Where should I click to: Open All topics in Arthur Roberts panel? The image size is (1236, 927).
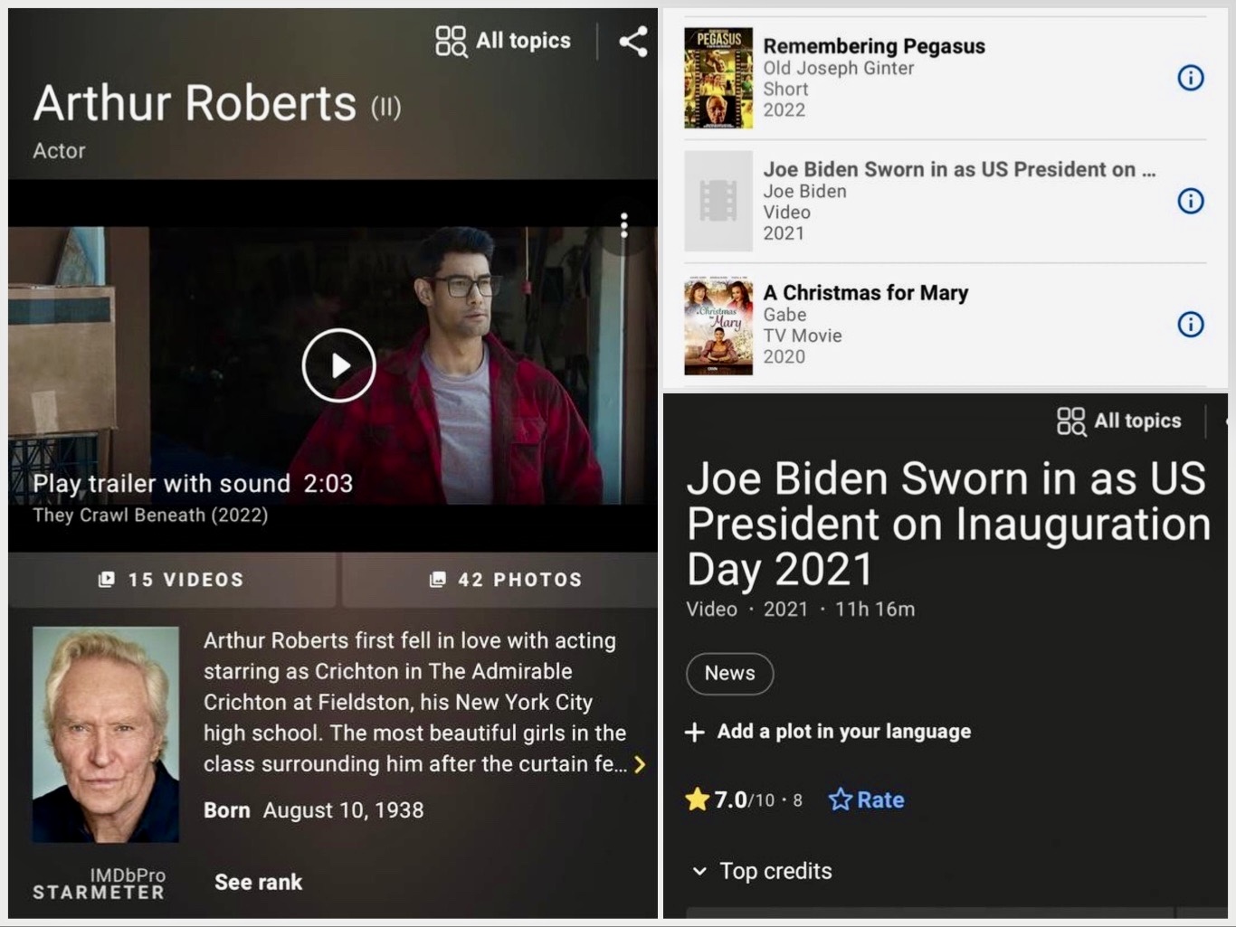click(503, 41)
